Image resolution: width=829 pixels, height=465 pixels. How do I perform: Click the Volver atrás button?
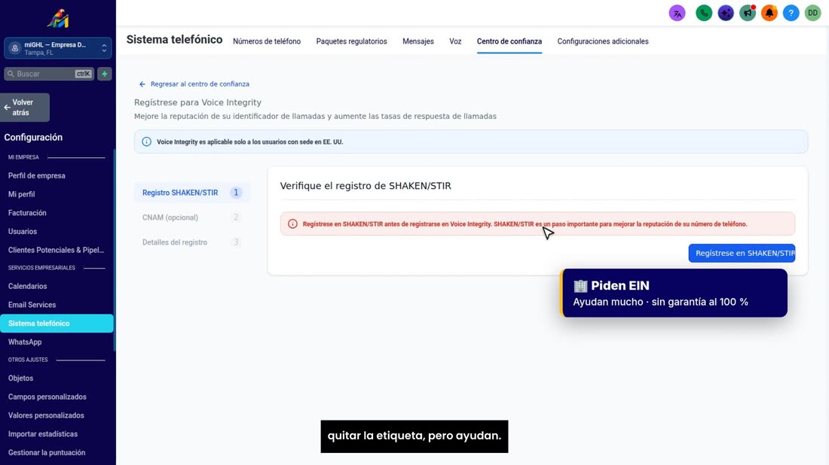(x=25, y=108)
